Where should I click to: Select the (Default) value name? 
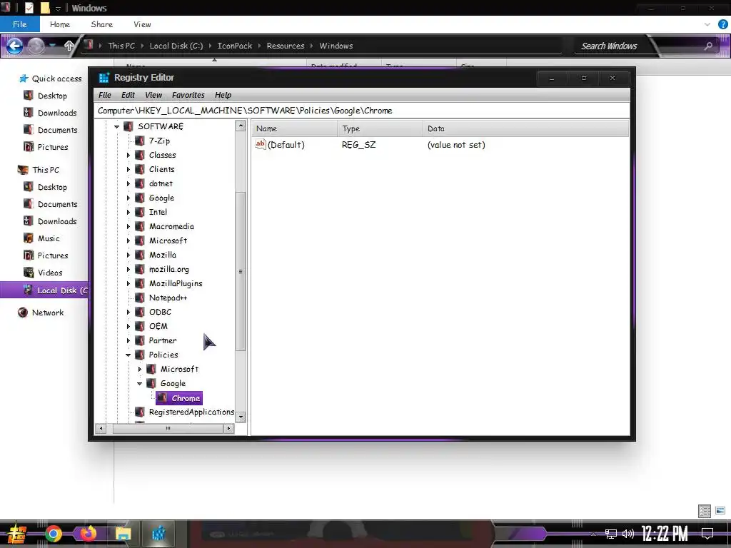click(x=286, y=145)
